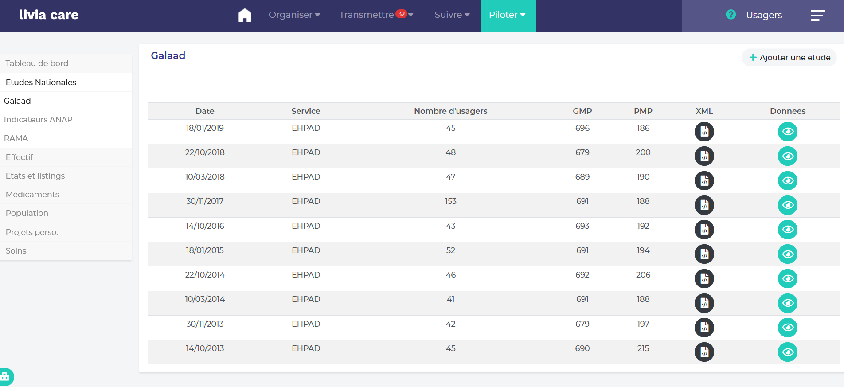The width and height of the screenshot is (844, 387).
Task: Click the home icon in the navbar
Action: (x=245, y=15)
